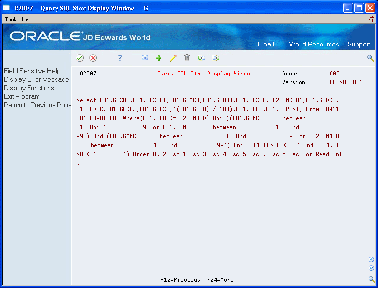
Task: Click the information bubble icon
Action: 145,58
